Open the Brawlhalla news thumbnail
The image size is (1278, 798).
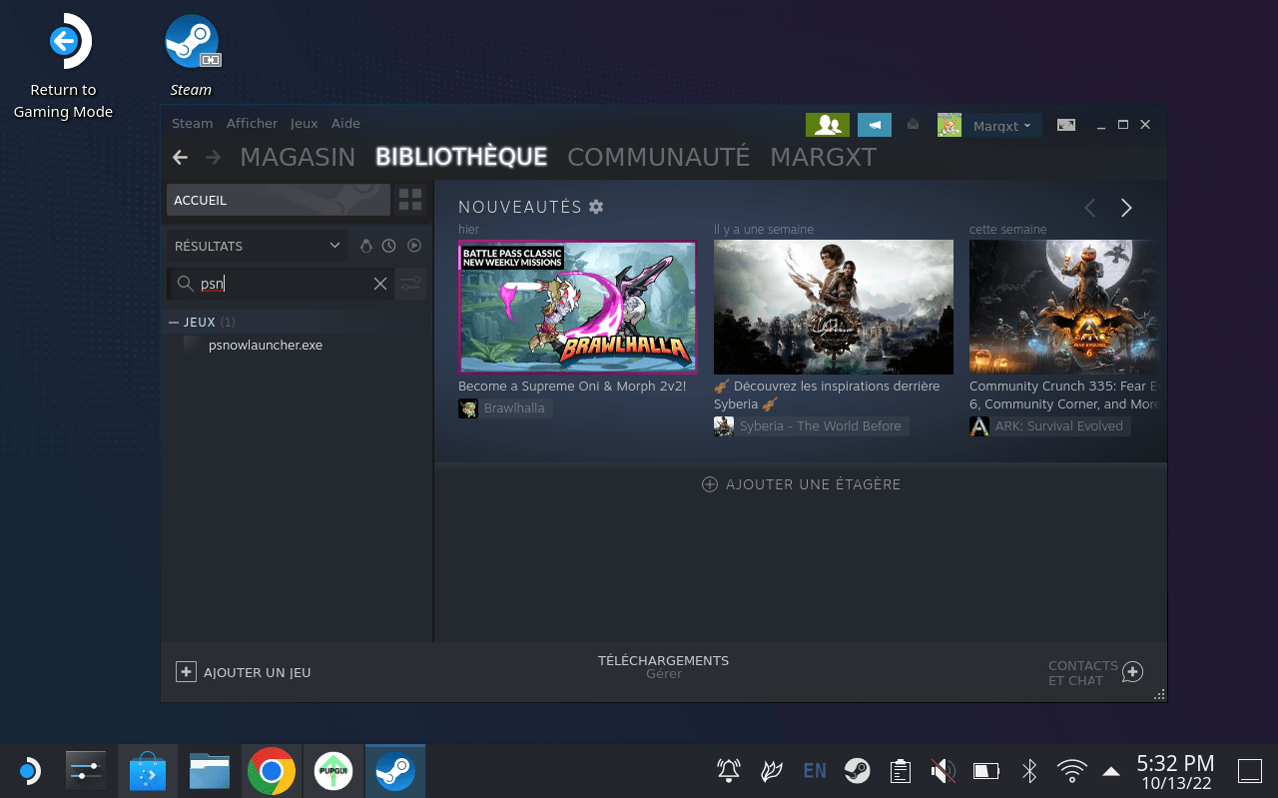tap(578, 307)
